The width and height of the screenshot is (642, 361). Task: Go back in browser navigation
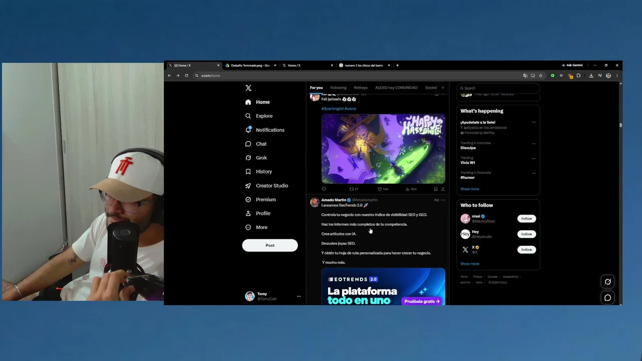pyautogui.click(x=169, y=76)
